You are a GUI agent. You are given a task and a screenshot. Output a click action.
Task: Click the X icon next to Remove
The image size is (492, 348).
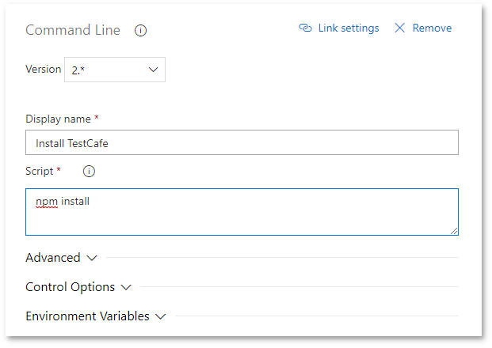399,28
